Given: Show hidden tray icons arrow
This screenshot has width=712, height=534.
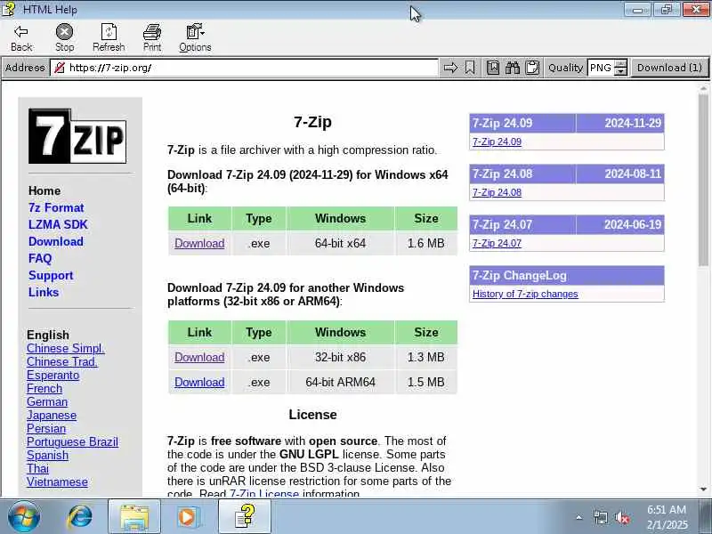Looking at the screenshot, I should pyautogui.click(x=579, y=517).
